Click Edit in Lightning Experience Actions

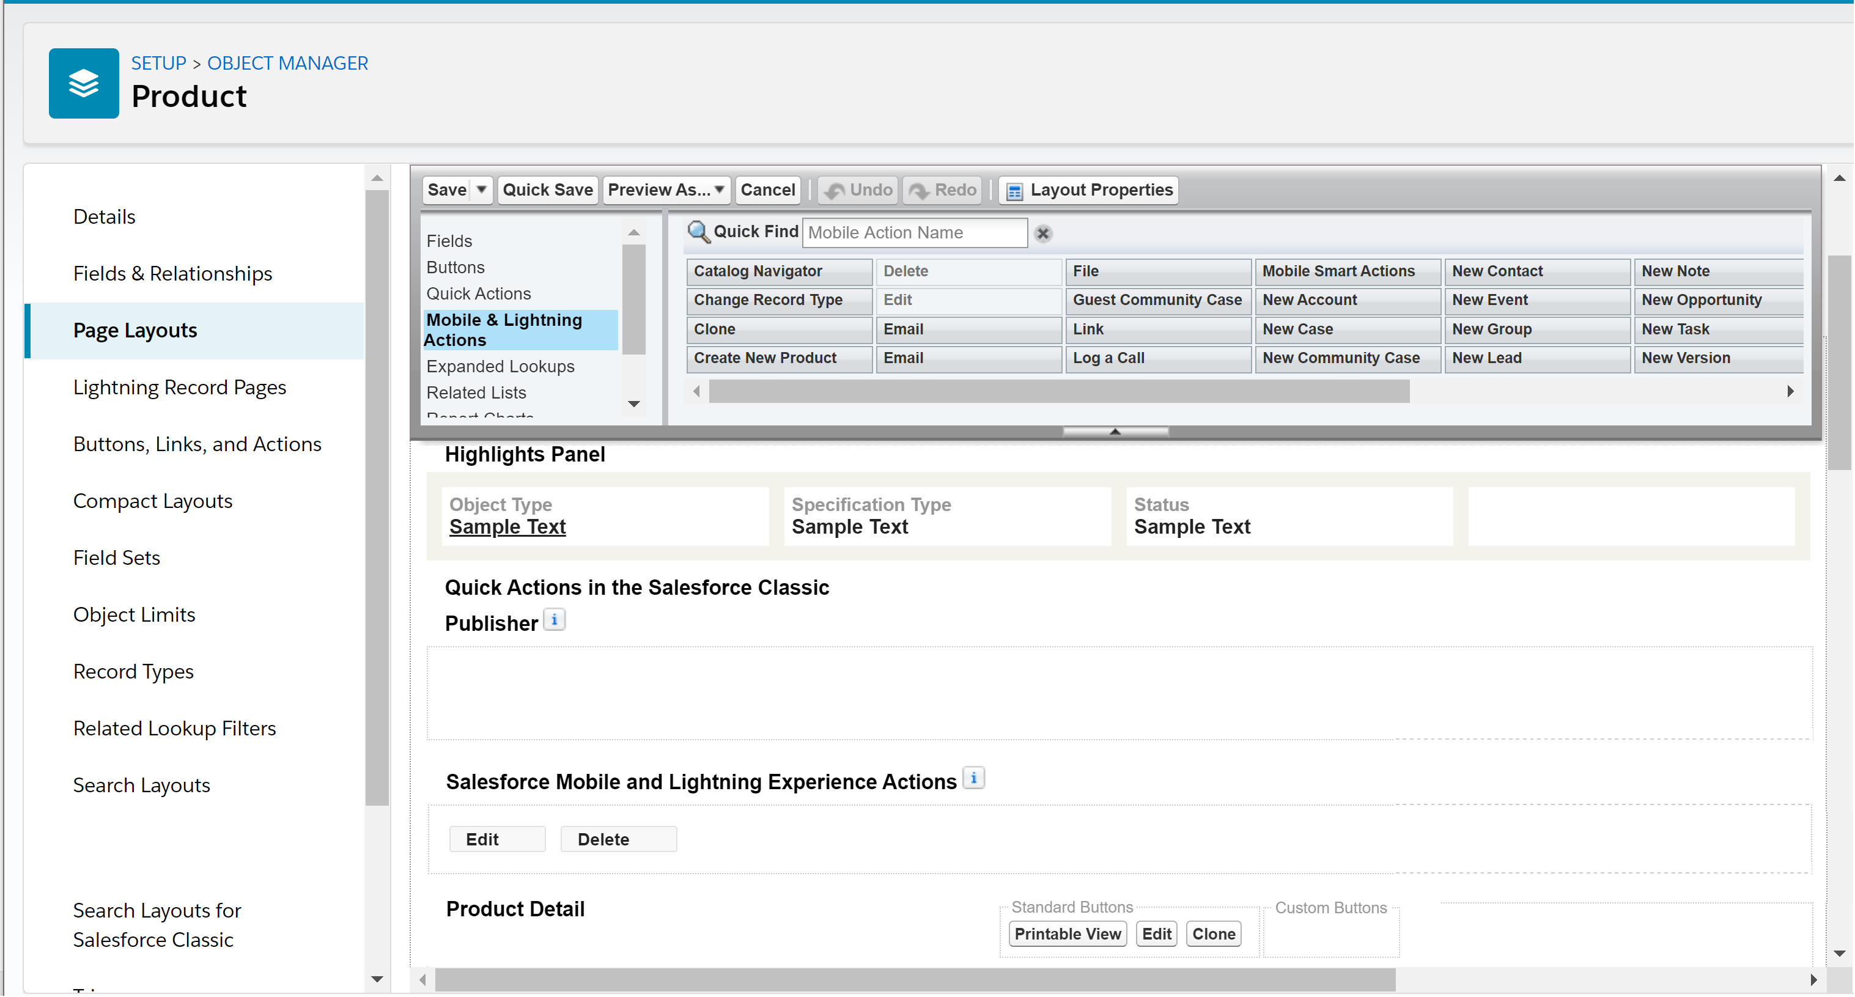pyautogui.click(x=497, y=839)
